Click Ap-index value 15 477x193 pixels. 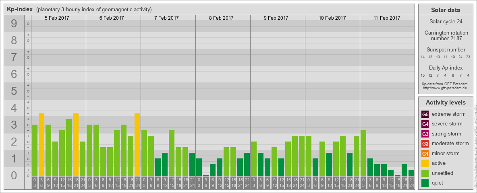[423, 75]
